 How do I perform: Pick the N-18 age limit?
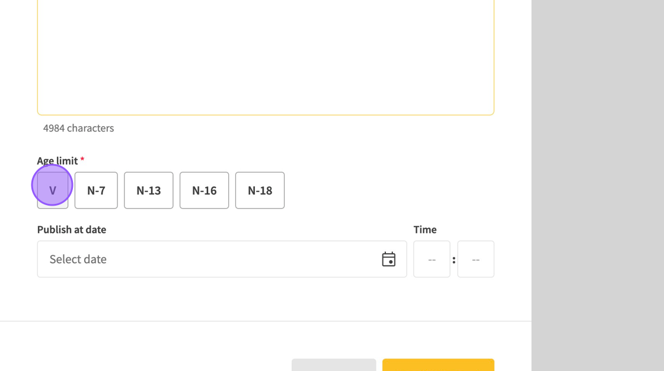(260, 190)
